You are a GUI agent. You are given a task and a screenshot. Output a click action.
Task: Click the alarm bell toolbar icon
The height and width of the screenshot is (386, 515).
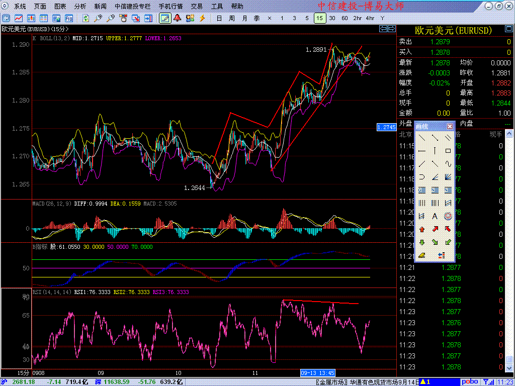pyautogui.click(x=177, y=18)
